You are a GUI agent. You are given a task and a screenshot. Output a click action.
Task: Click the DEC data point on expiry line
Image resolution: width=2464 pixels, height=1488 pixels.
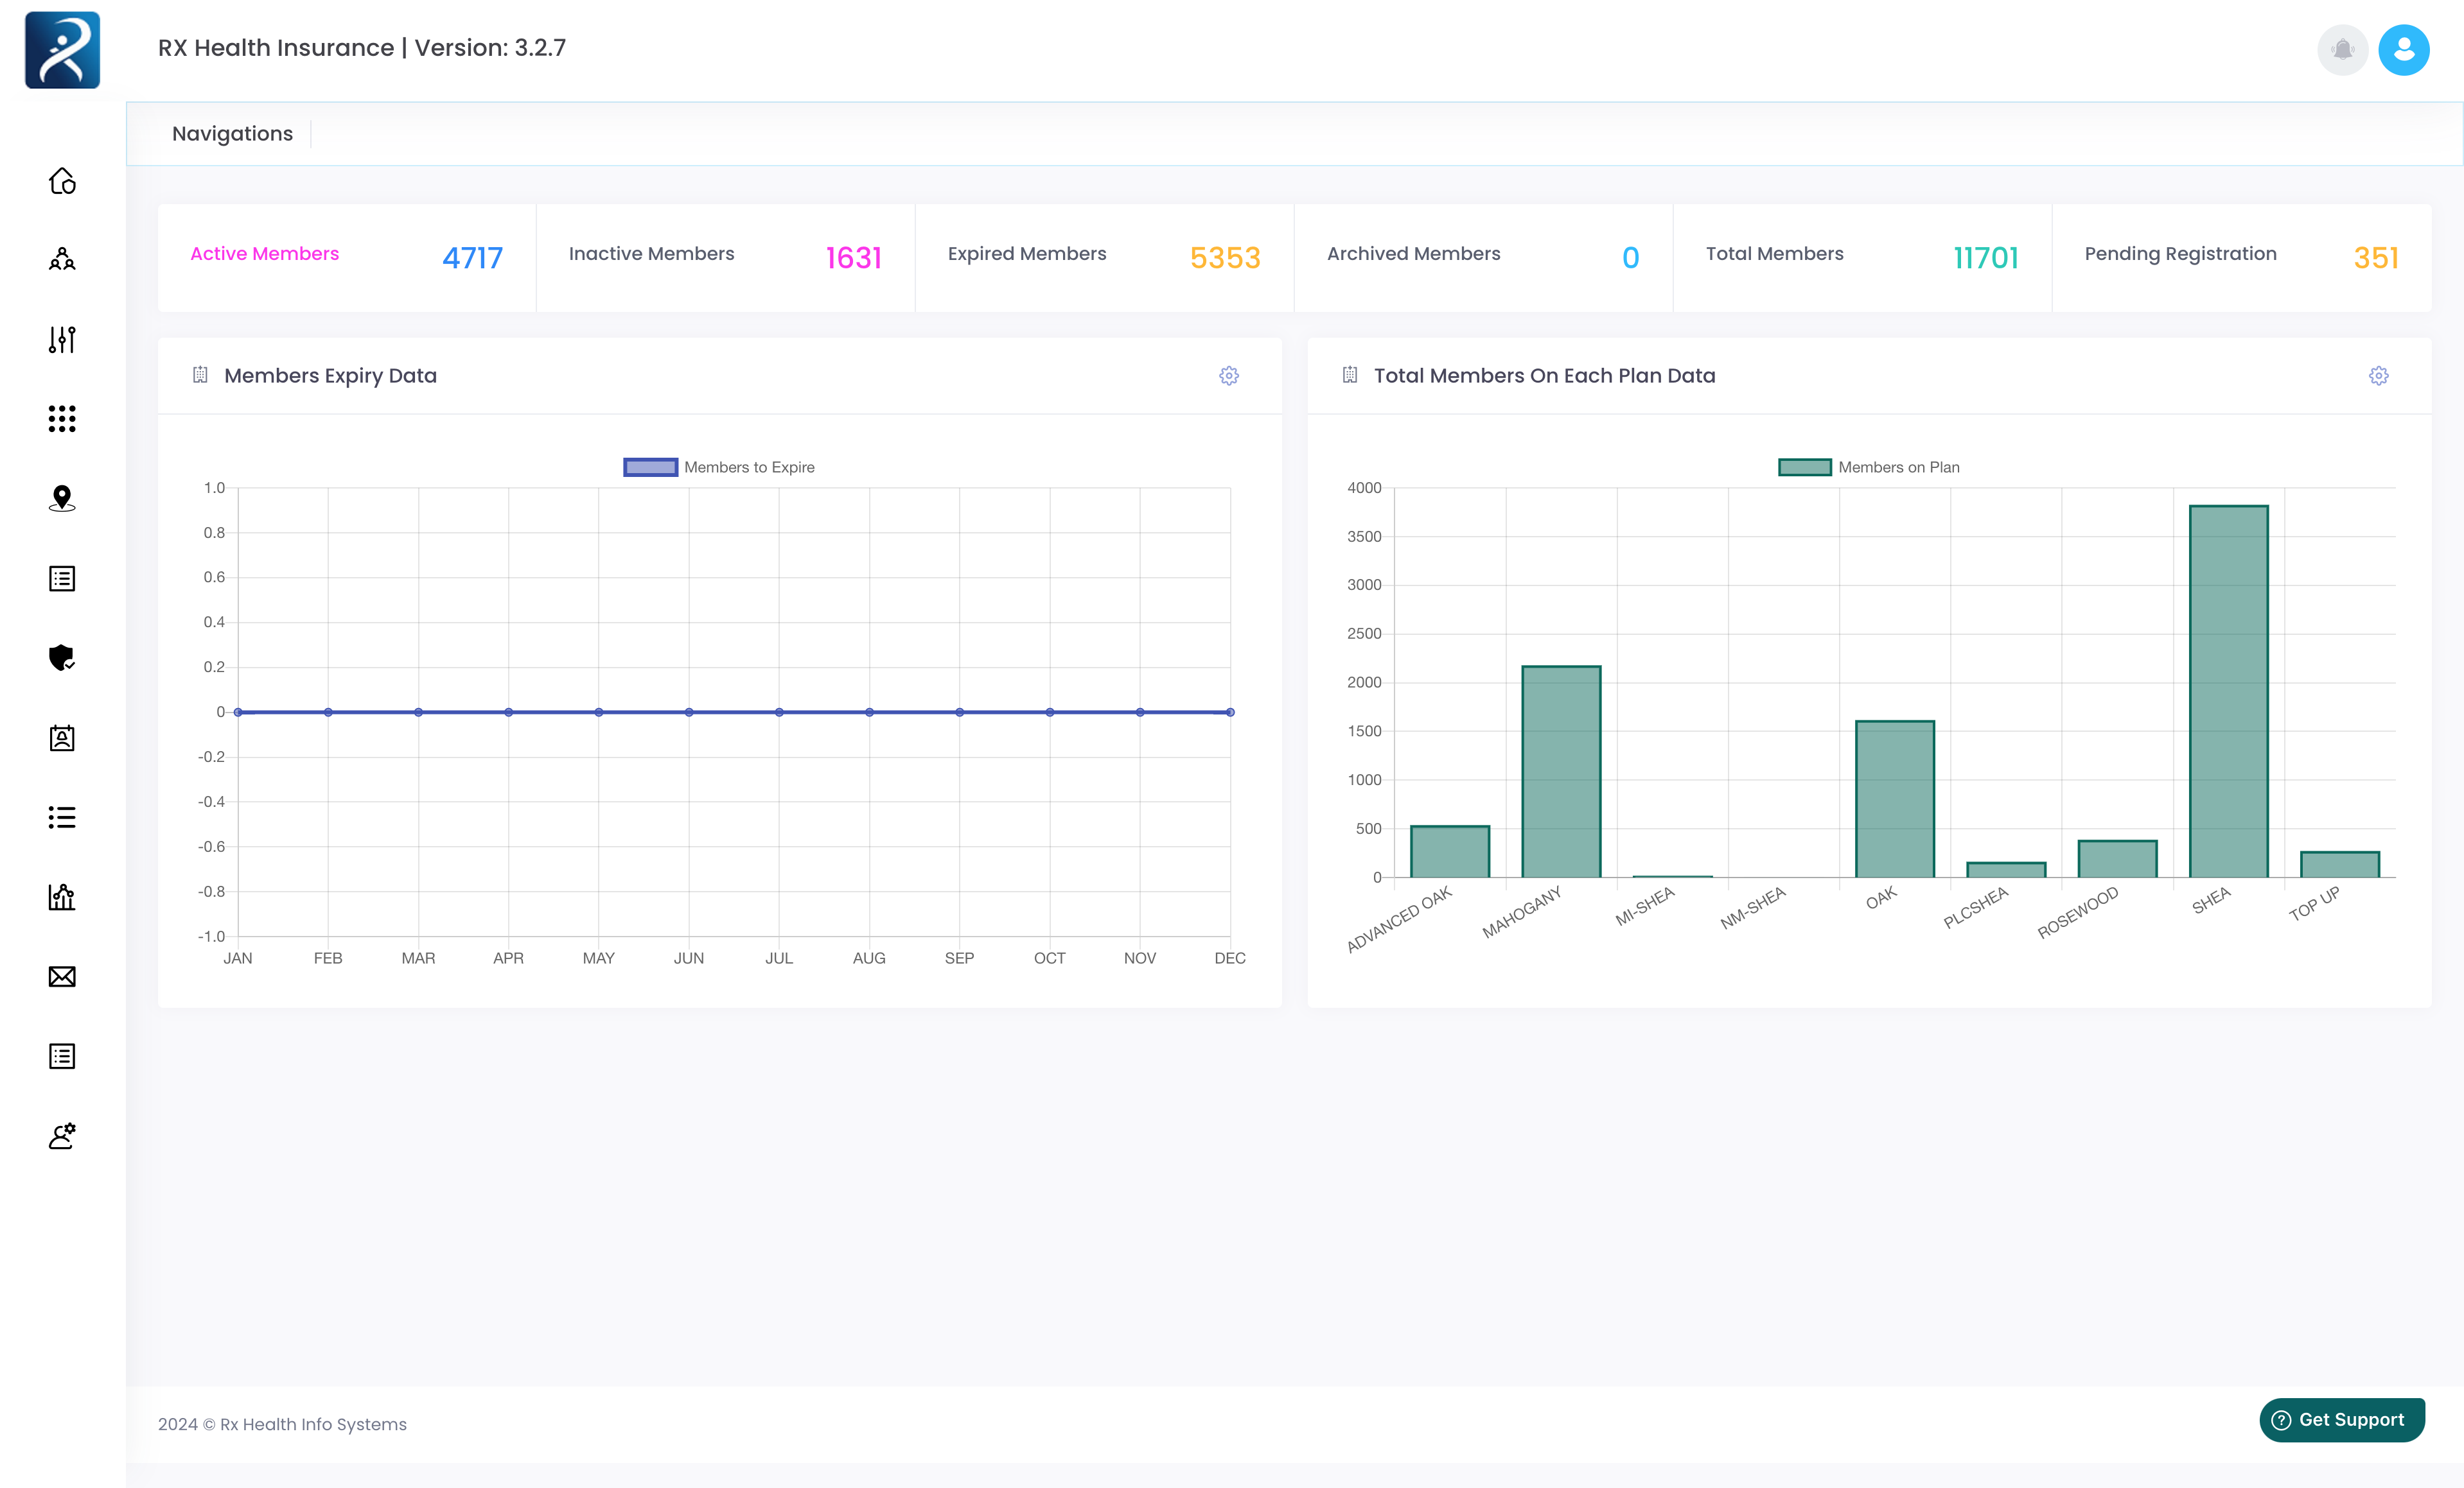click(1230, 713)
